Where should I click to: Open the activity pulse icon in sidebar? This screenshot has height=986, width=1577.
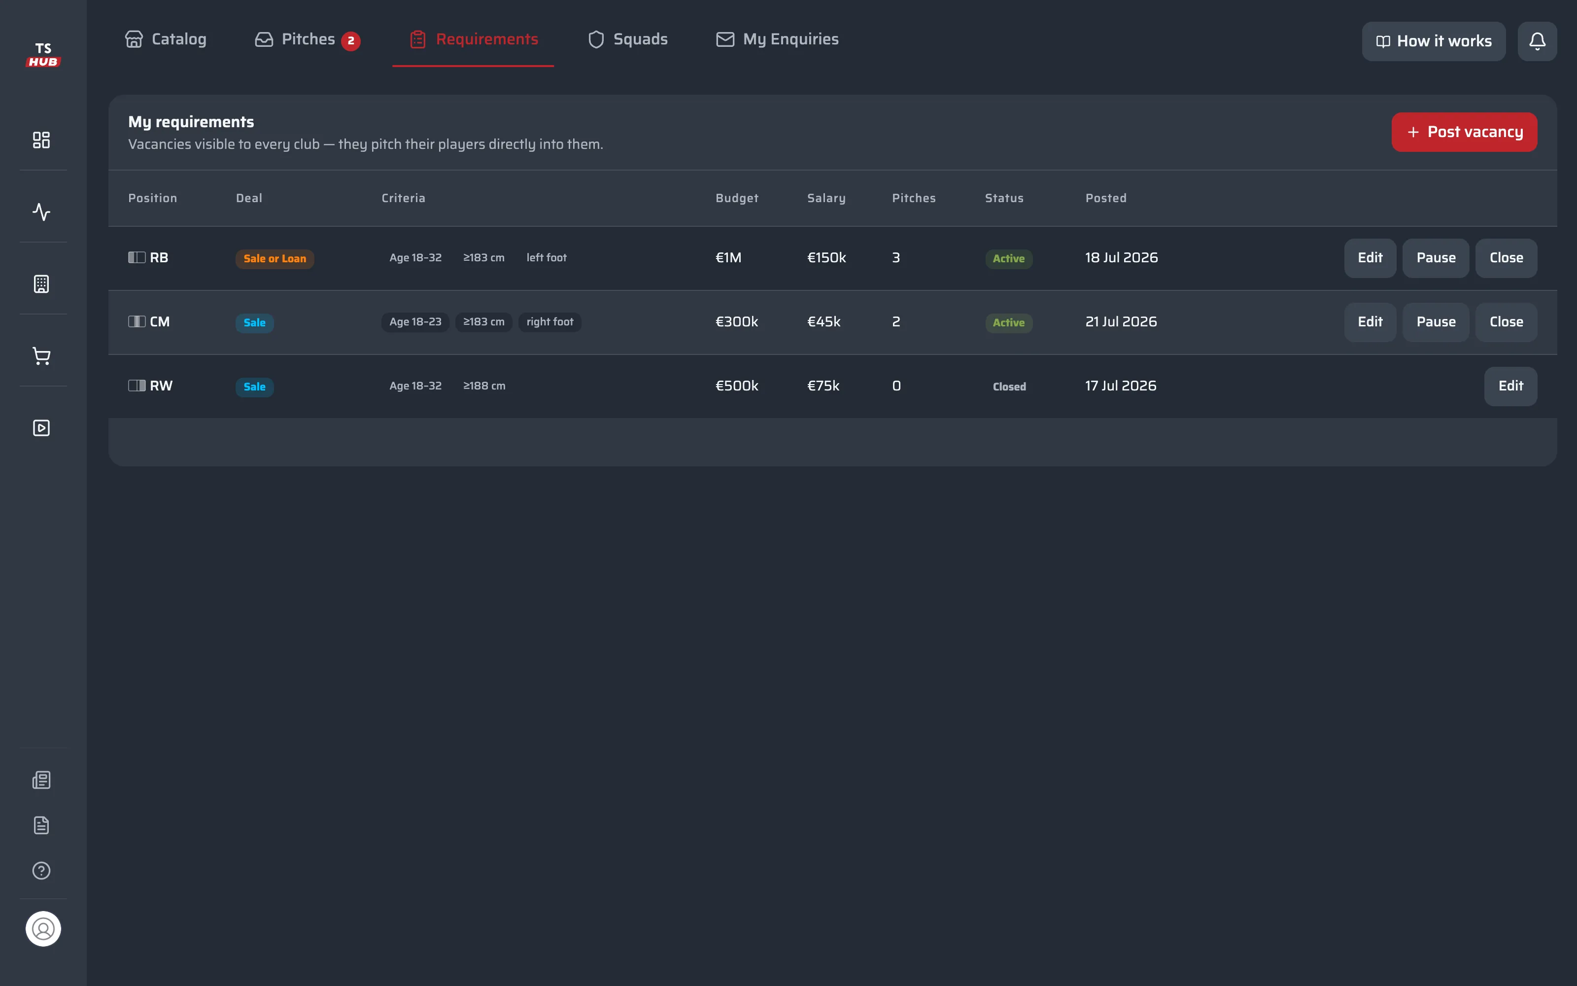[41, 212]
